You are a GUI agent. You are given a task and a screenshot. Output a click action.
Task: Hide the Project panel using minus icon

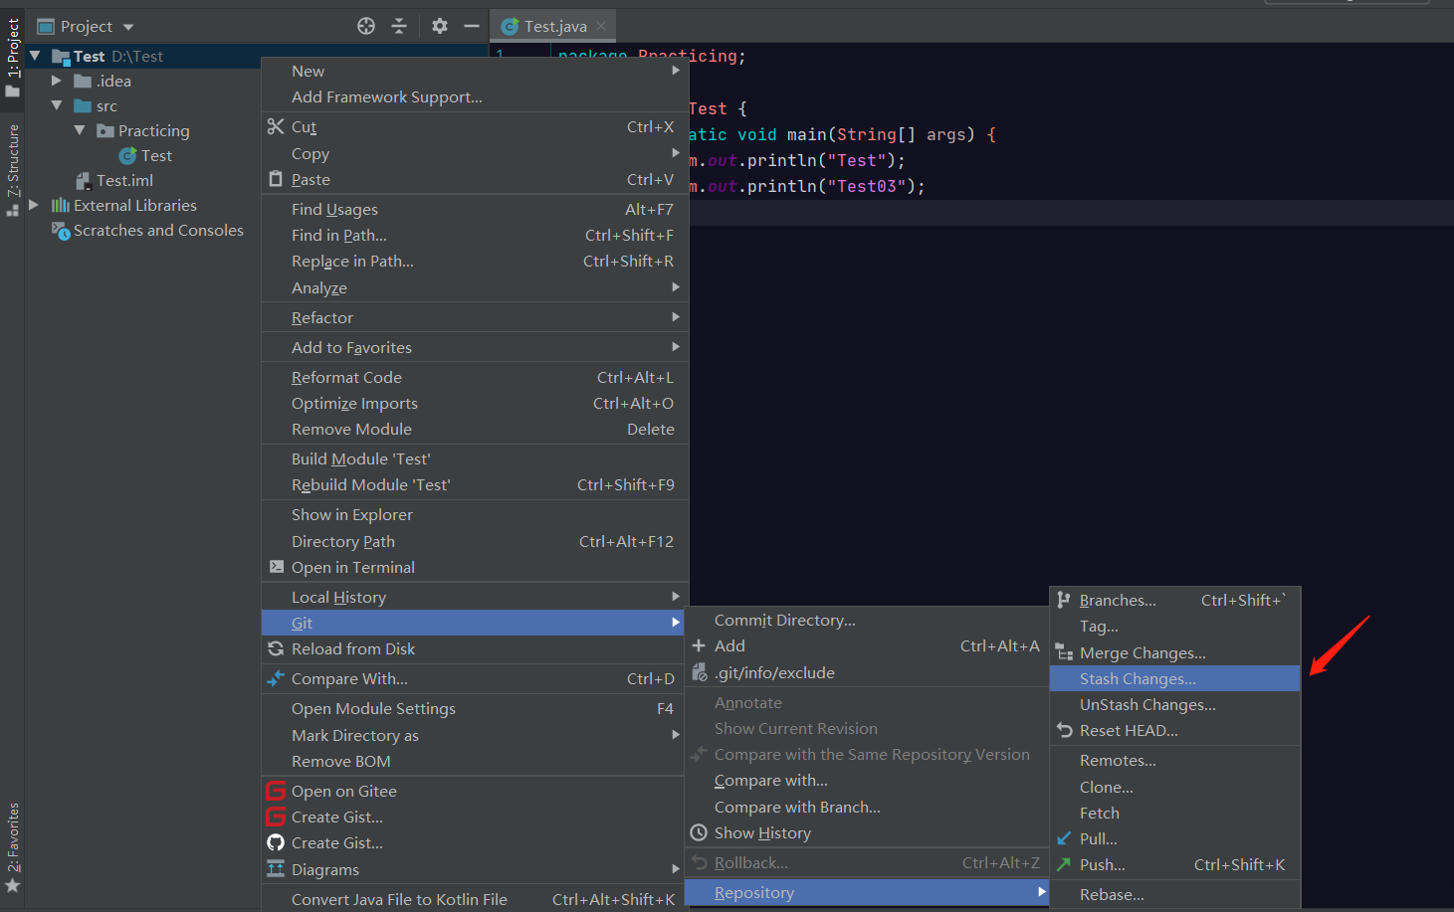coord(472,27)
